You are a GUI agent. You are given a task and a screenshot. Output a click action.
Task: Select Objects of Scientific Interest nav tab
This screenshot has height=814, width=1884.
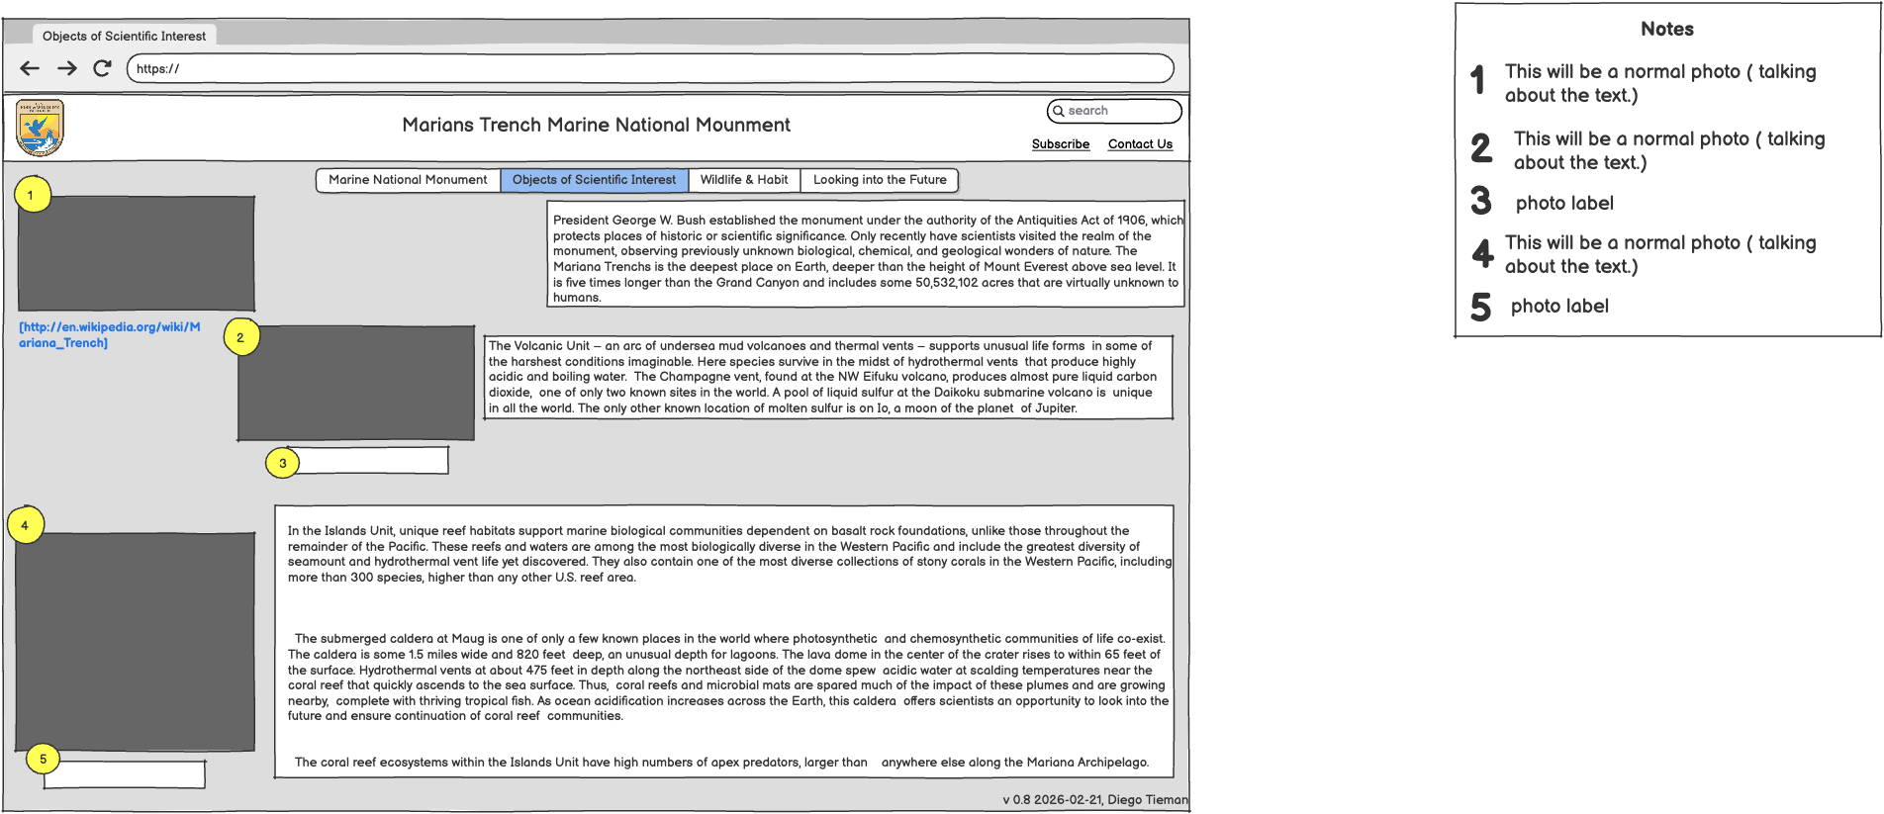[x=594, y=180]
